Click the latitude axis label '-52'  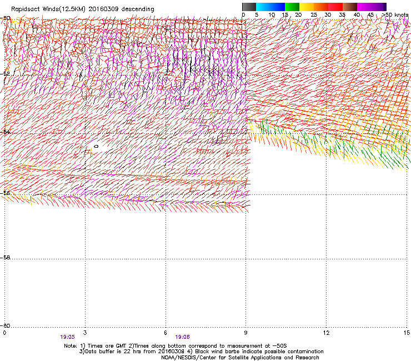pyautogui.click(x=6, y=74)
